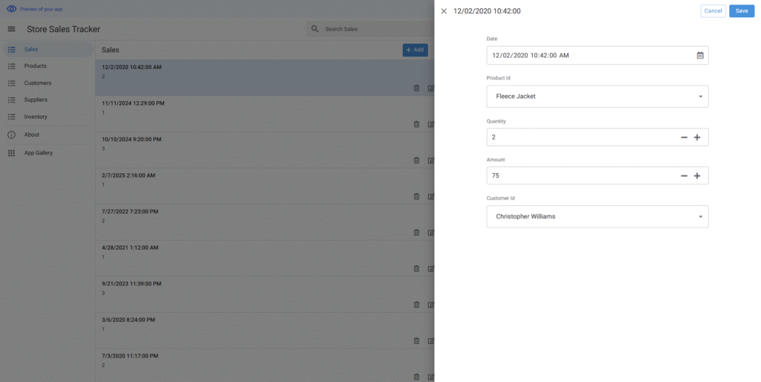
Task: Save the sale record
Action: click(x=741, y=11)
